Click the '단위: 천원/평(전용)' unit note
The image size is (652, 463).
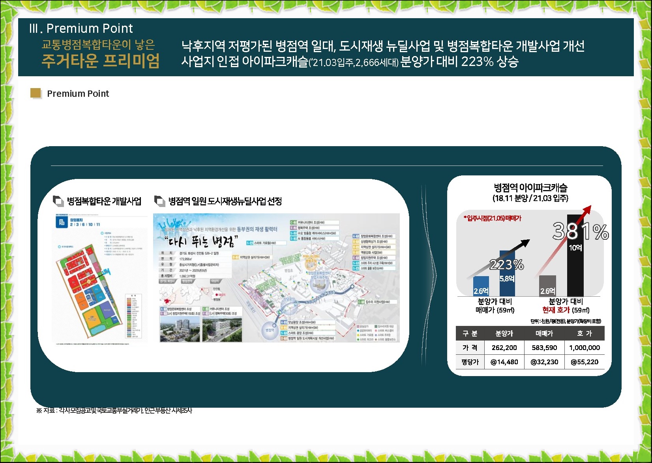(x=566, y=321)
